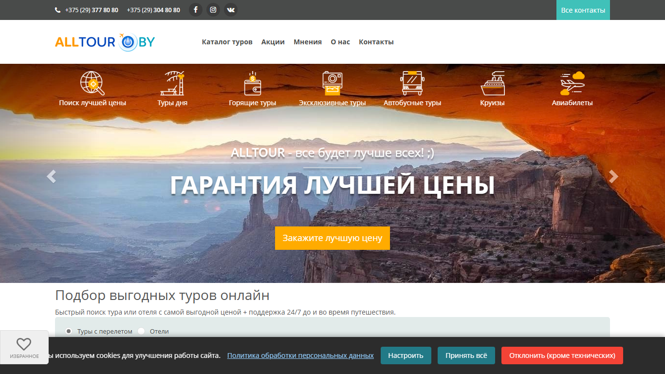This screenshot has width=665, height=374.
Task: Click the ГАРАНТИЯ ЛУЧШЕЙ ЦЕНЫ banner heading
Action: (332, 186)
